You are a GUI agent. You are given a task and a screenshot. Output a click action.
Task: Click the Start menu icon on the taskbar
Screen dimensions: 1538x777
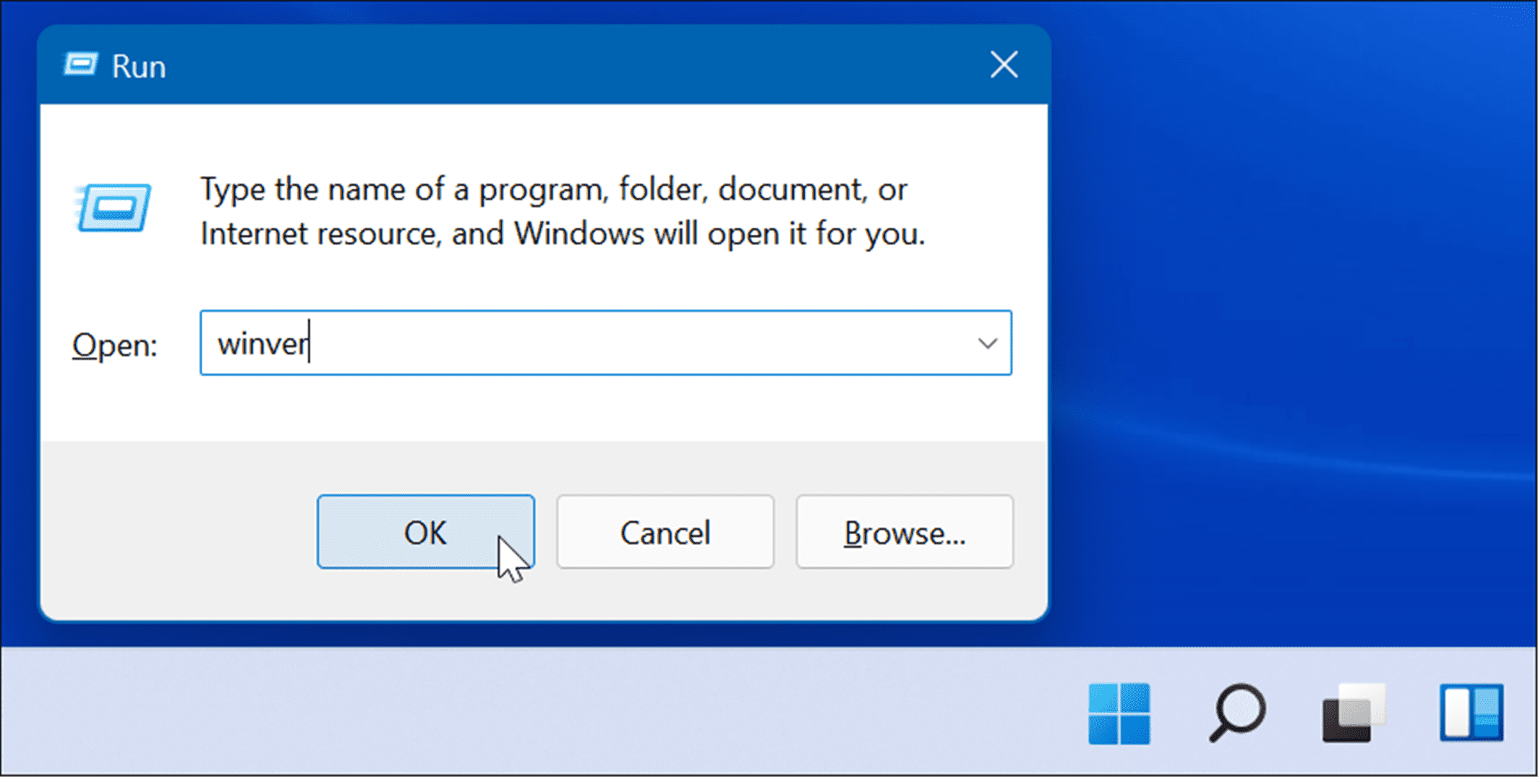tap(1120, 714)
